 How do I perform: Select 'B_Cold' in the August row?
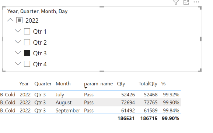(x=8, y=103)
